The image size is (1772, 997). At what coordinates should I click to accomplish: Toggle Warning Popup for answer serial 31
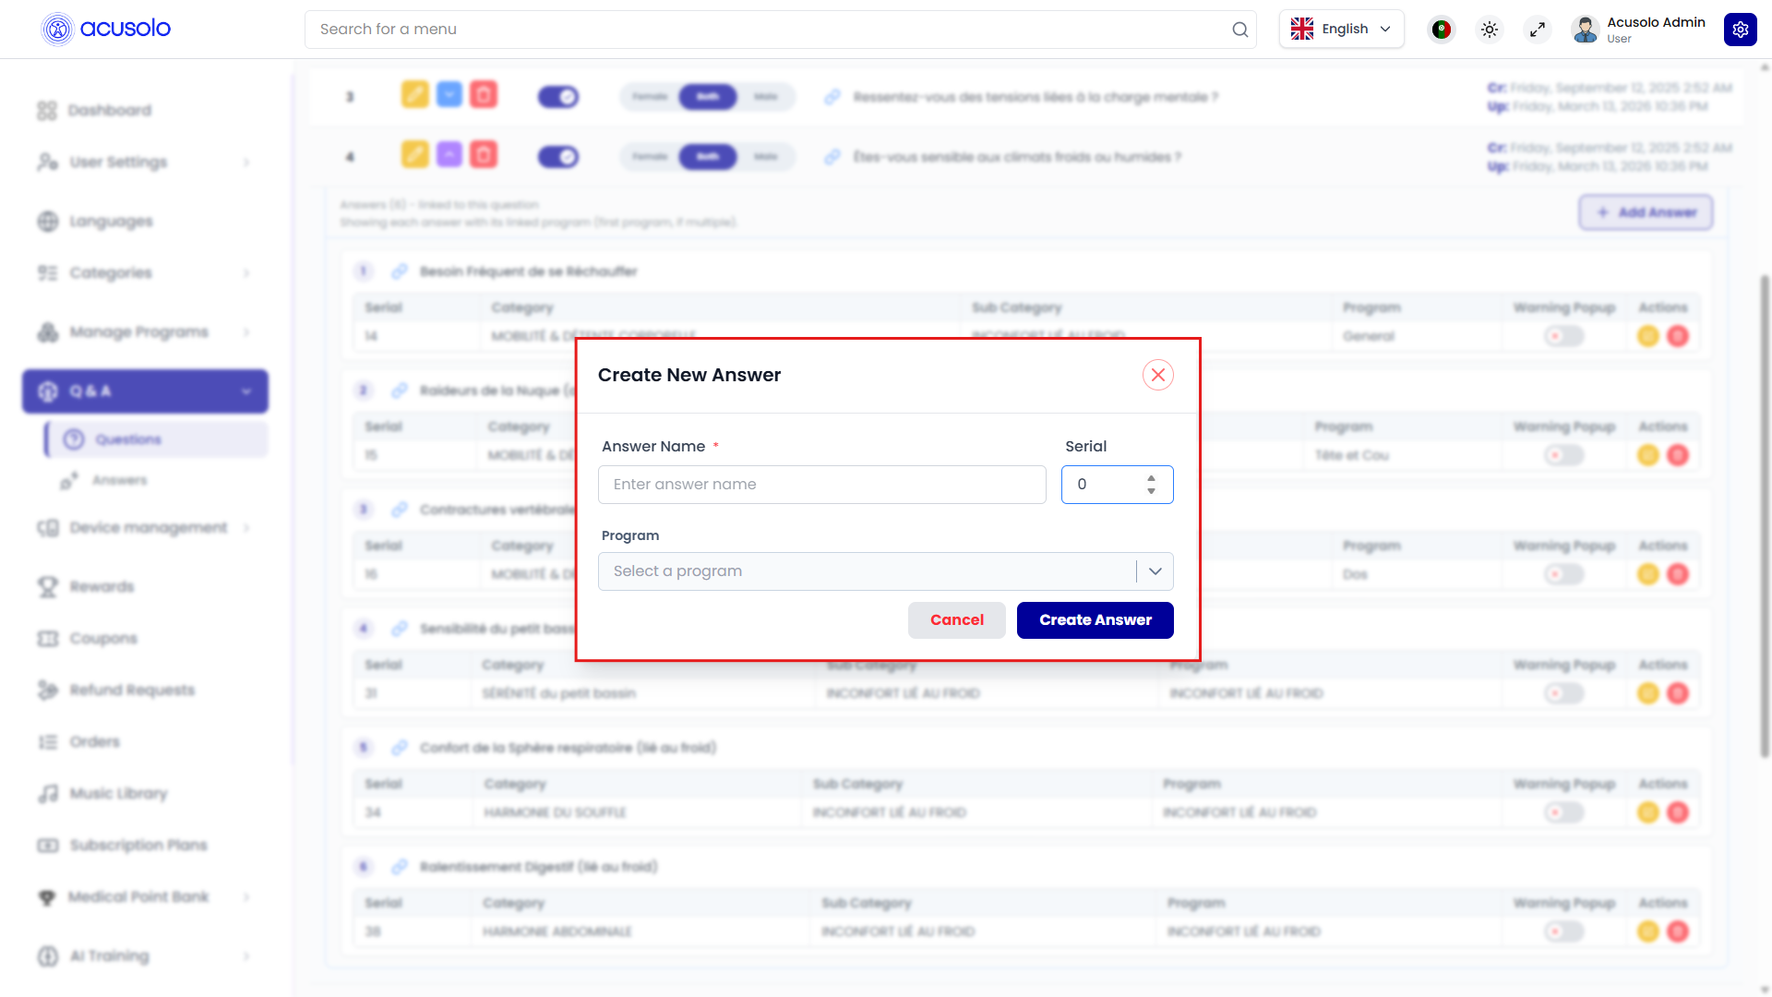[1564, 693]
